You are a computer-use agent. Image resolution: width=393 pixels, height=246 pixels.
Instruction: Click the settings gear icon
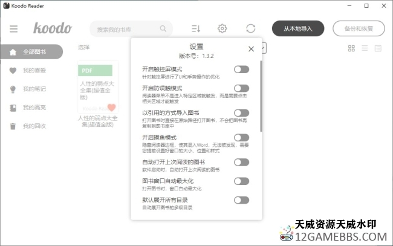click(222, 28)
